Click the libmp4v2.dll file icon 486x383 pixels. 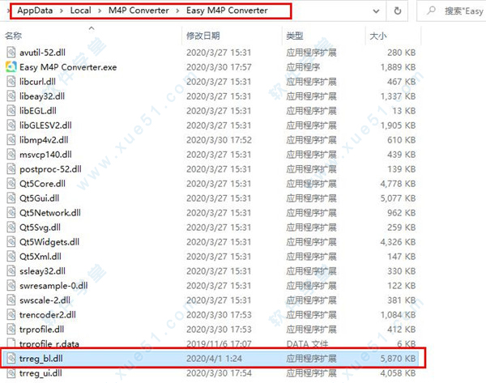[11, 139]
